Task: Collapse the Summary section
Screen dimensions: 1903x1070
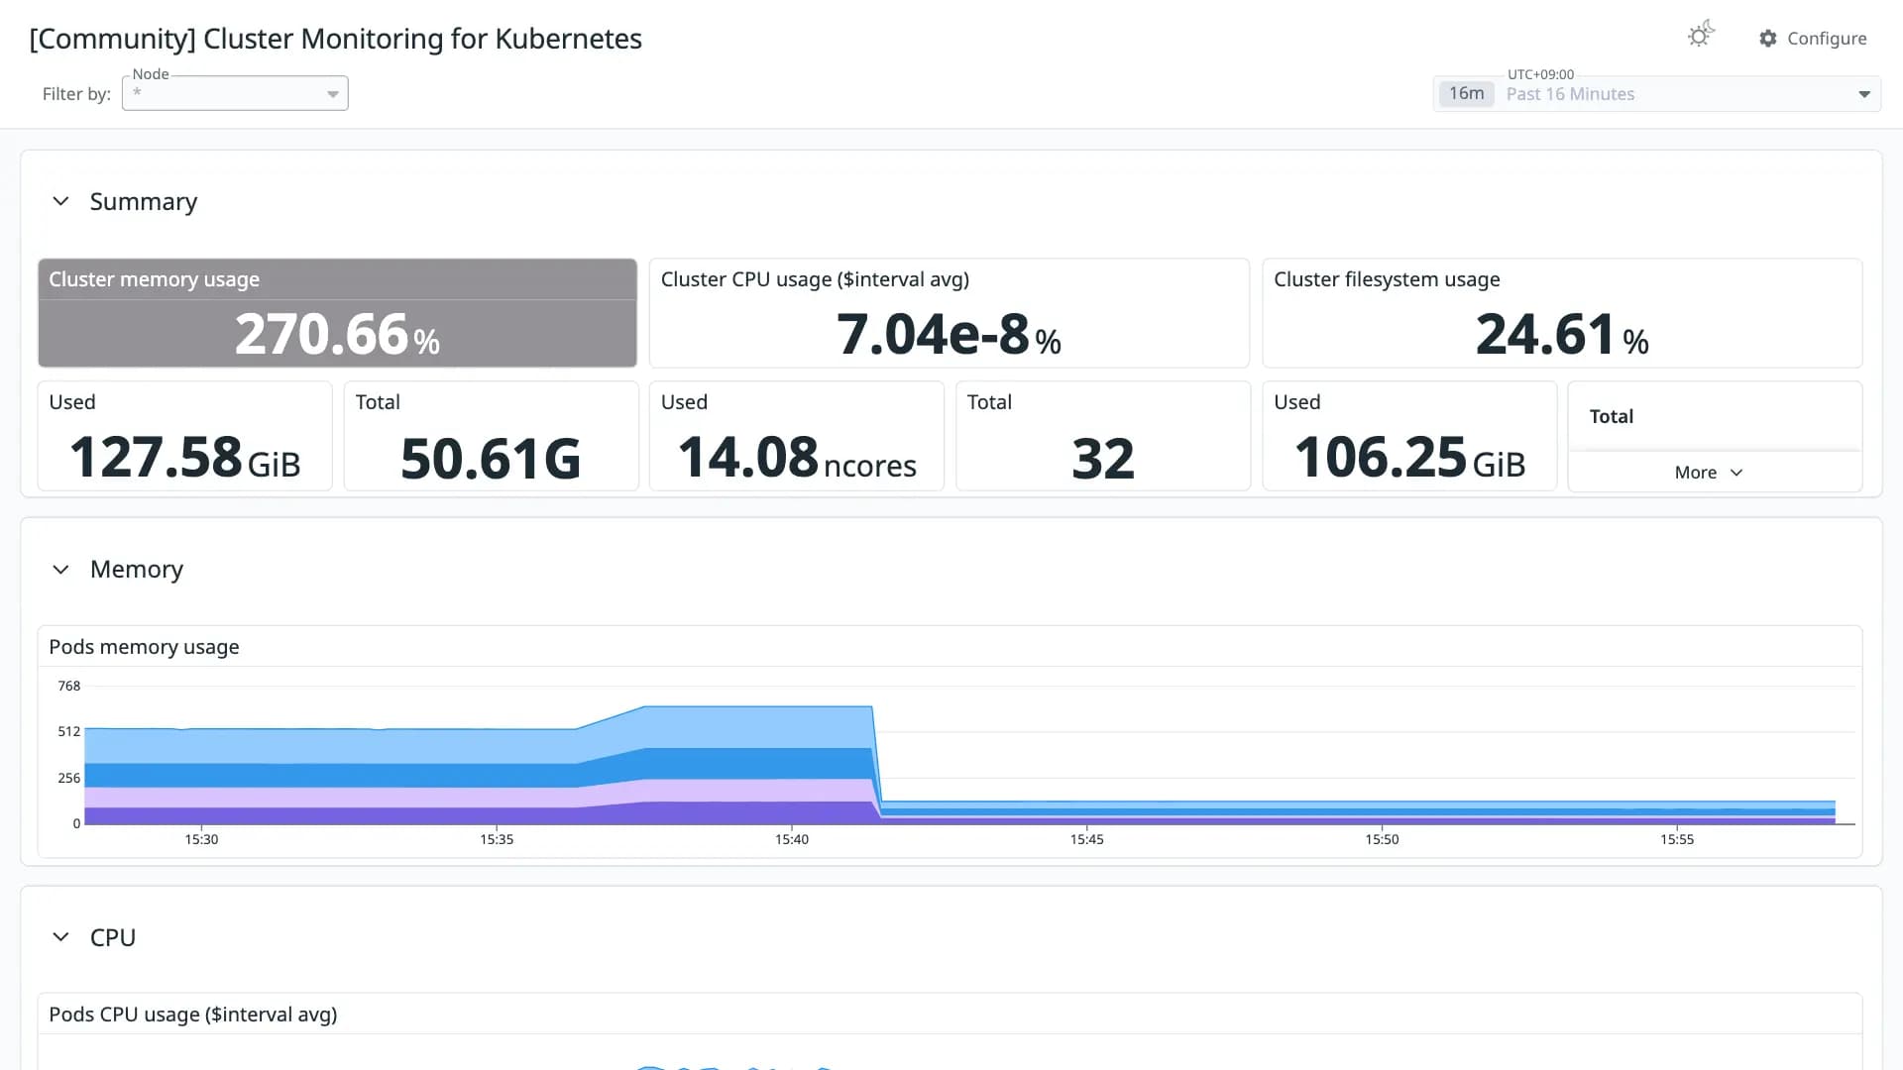Action: pos(60,201)
